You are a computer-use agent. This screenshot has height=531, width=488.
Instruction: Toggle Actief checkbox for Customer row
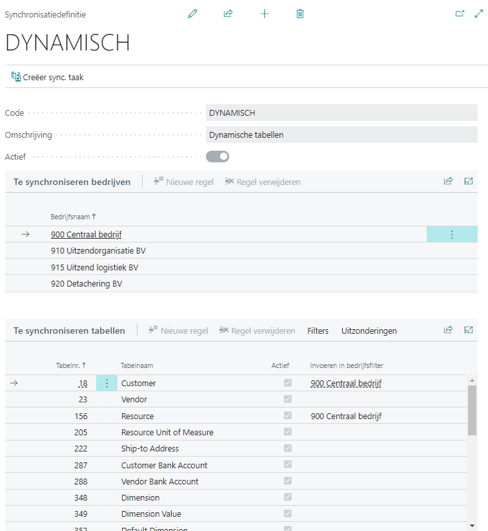tap(288, 383)
